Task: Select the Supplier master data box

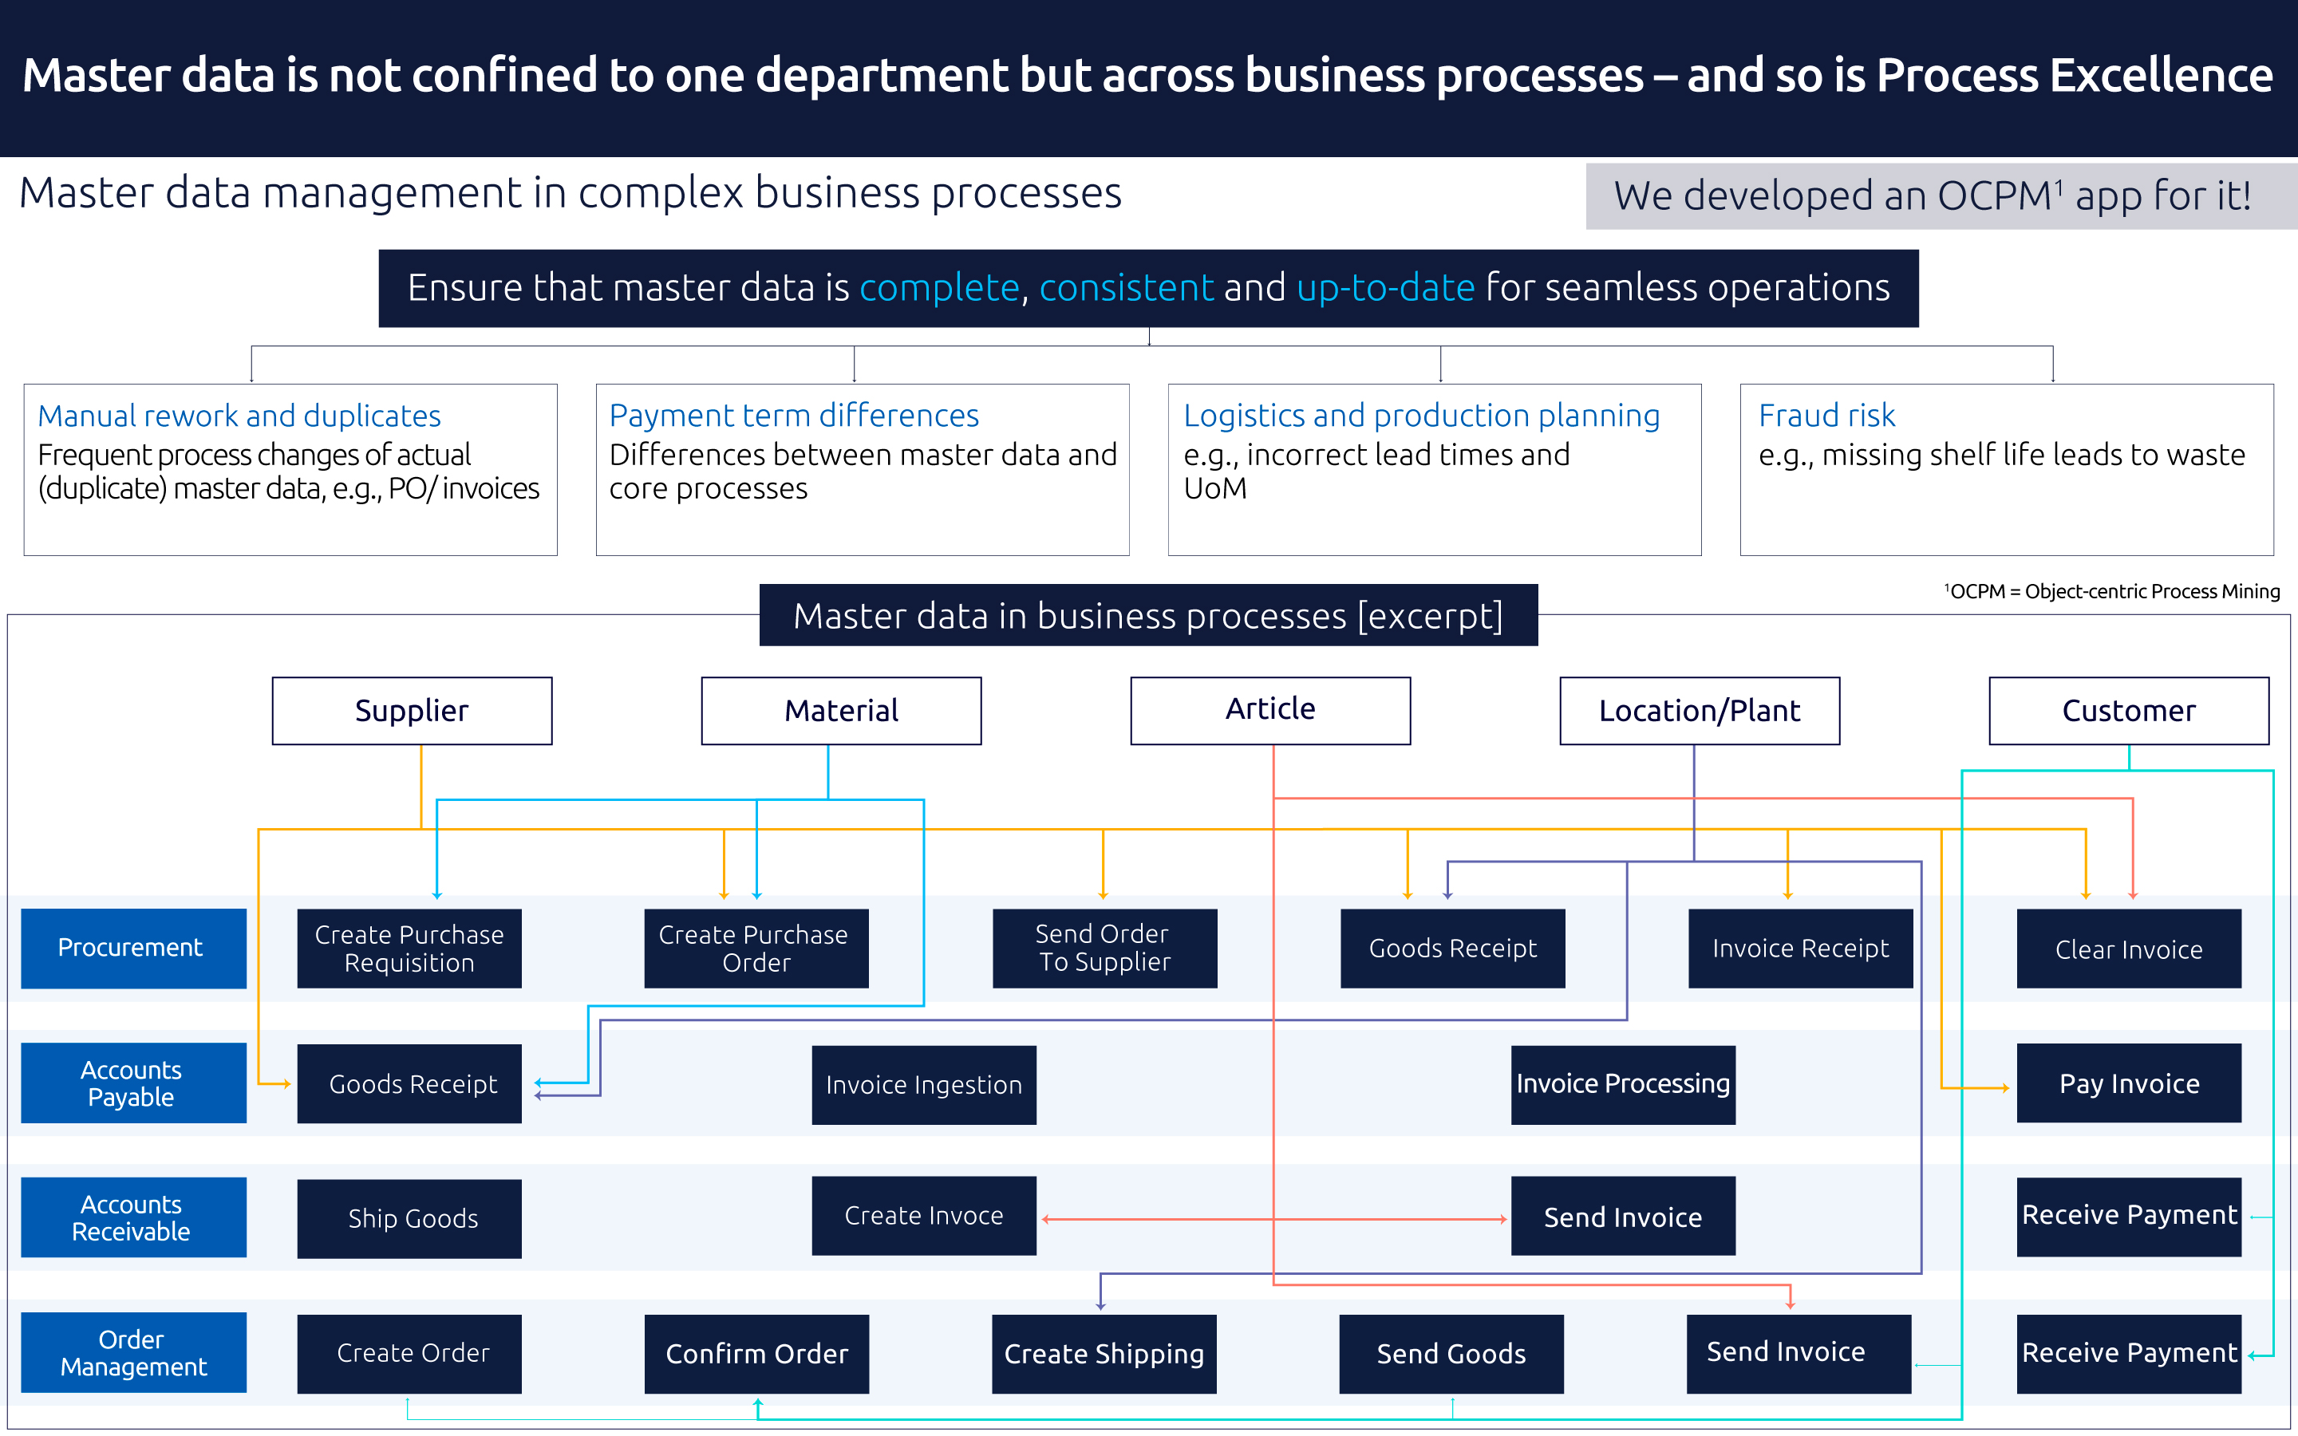Action: tap(411, 710)
